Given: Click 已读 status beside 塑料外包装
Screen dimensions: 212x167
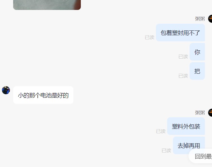Looking at the screenshot, I should [x=161, y=131].
